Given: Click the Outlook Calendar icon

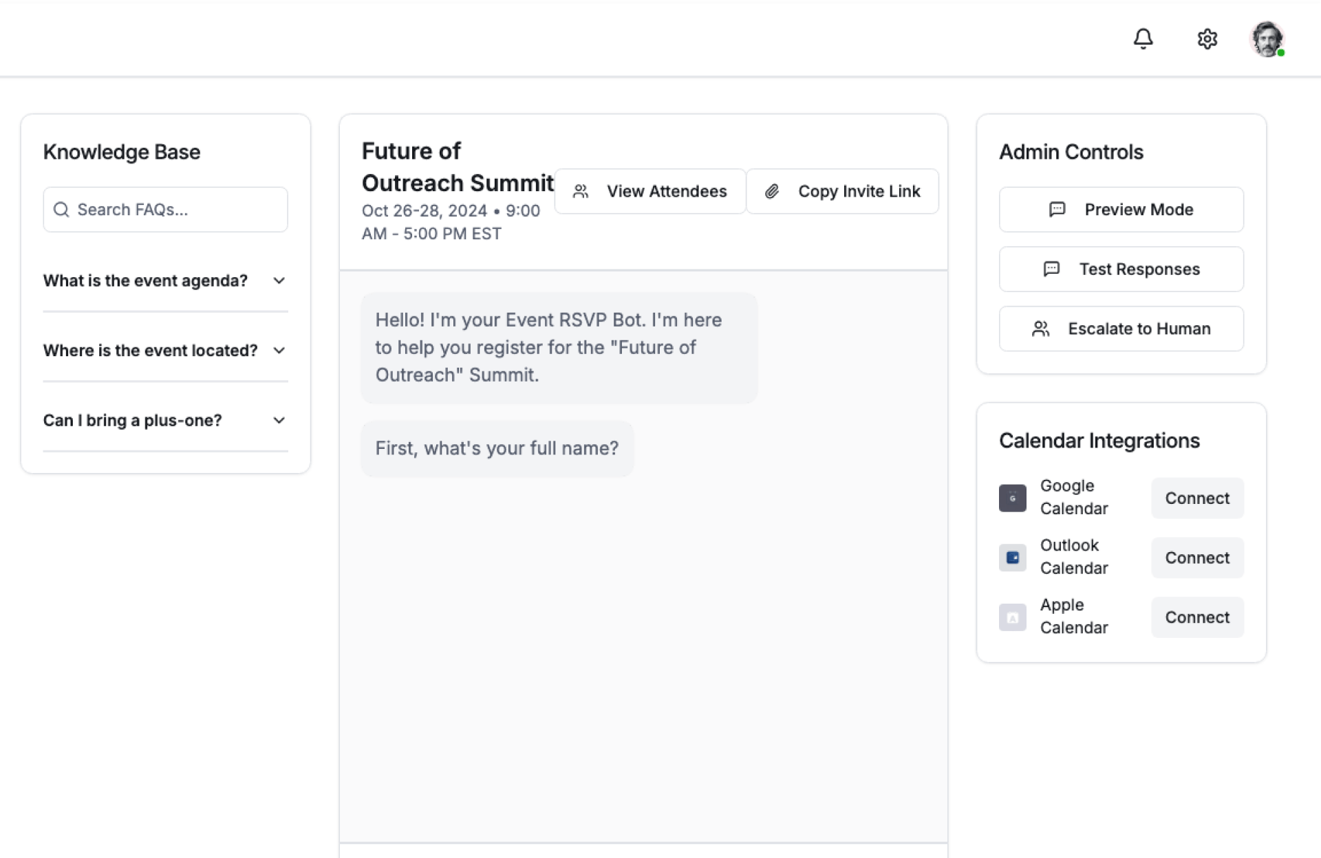Looking at the screenshot, I should pos(1012,558).
